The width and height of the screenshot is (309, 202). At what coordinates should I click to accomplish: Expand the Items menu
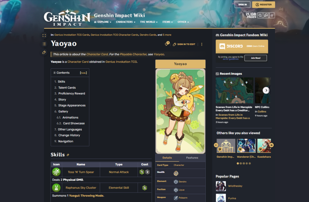tap(167, 22)
